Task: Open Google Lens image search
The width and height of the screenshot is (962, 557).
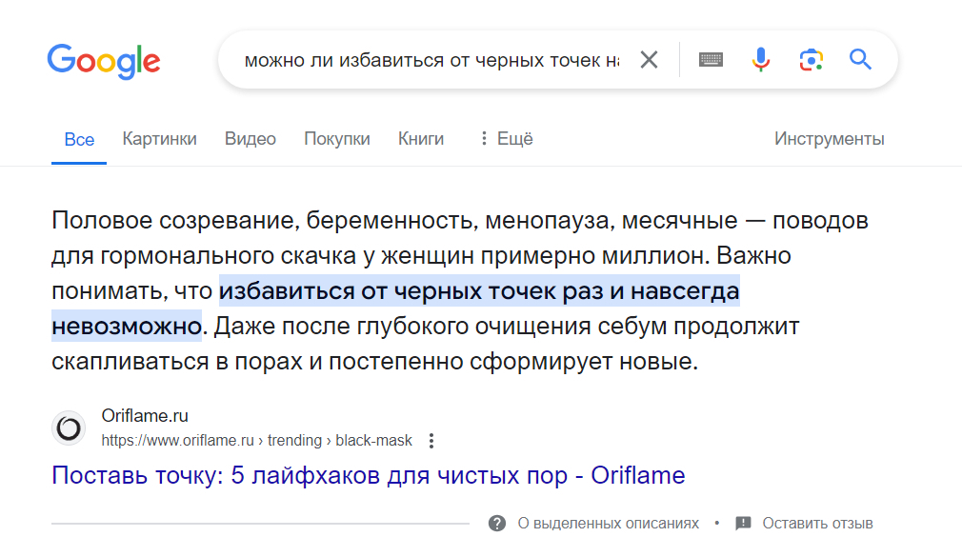Action: [x=811, y=60]
